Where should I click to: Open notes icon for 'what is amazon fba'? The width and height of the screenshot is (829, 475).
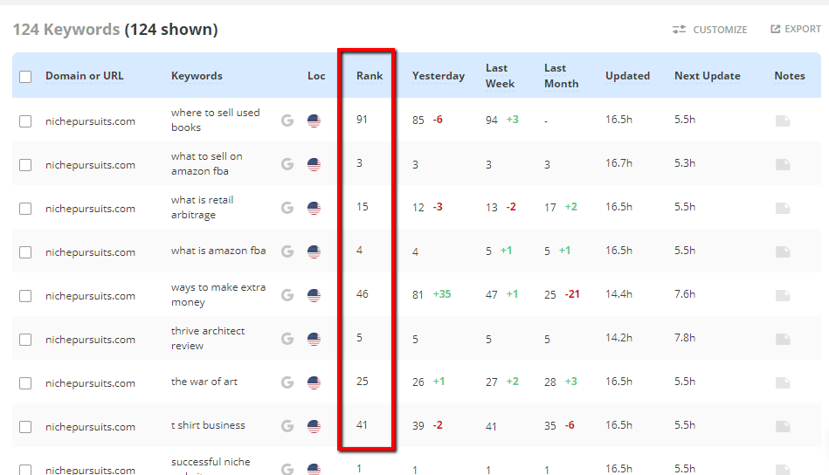point(783,252)
